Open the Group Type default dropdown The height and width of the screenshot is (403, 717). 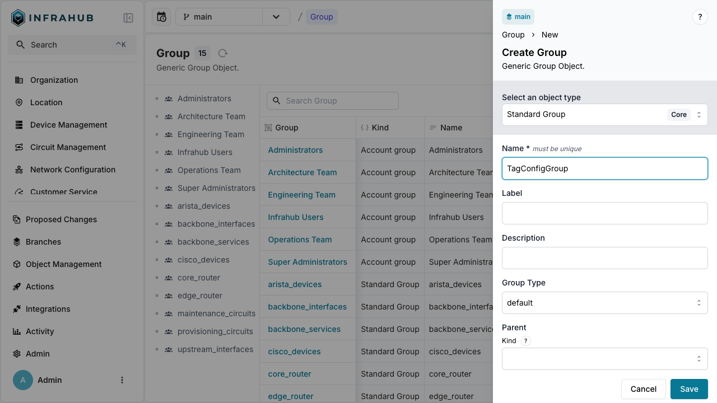click(604, 303)
